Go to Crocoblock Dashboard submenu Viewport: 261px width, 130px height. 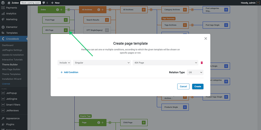tap(8, 45)
